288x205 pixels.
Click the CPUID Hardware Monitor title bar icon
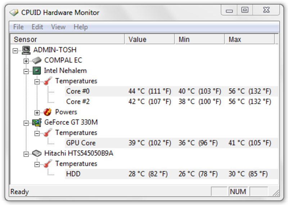click(x=14, y=13)
